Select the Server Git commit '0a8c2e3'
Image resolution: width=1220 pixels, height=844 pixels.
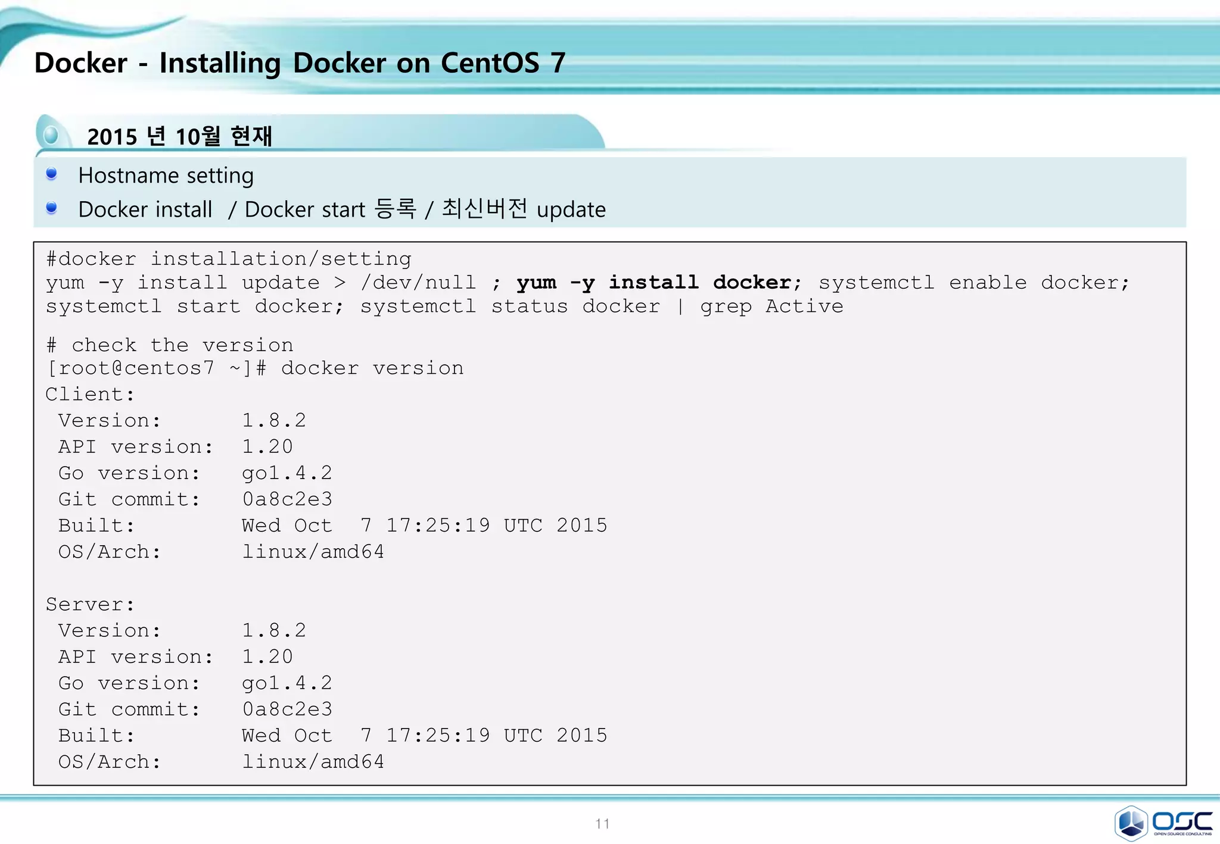287,709
